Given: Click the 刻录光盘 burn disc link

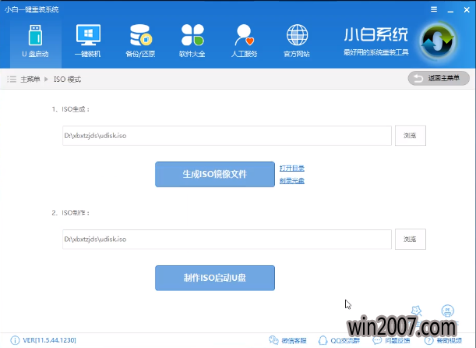Looking at the screenshot, I should point(292,181).
